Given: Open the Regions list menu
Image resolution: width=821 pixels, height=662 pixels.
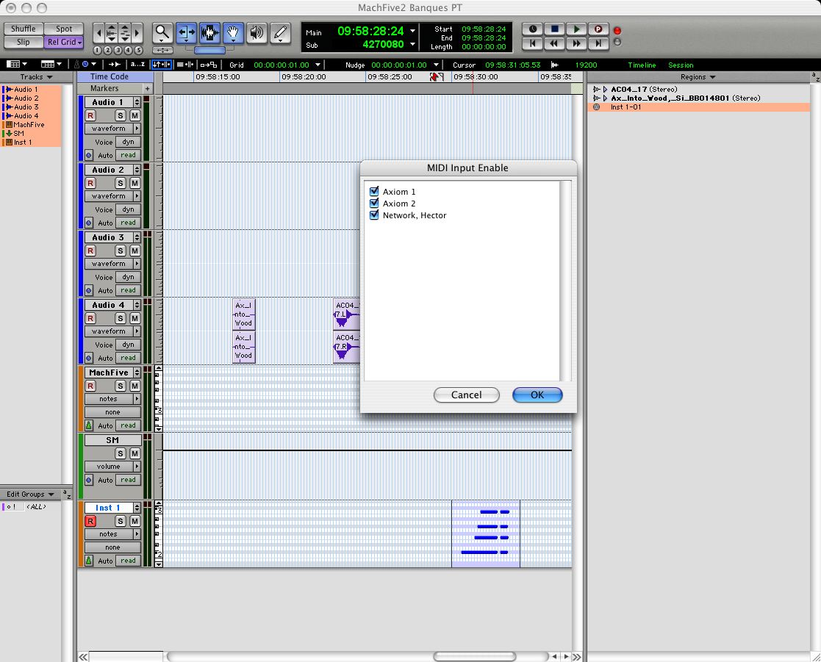Looking at the screenshot, I should coord(696,77).
